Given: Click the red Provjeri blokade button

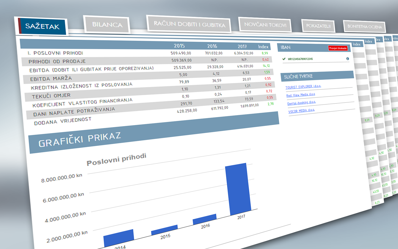Looking at the screenshot, I should click(x=338, y=48).
